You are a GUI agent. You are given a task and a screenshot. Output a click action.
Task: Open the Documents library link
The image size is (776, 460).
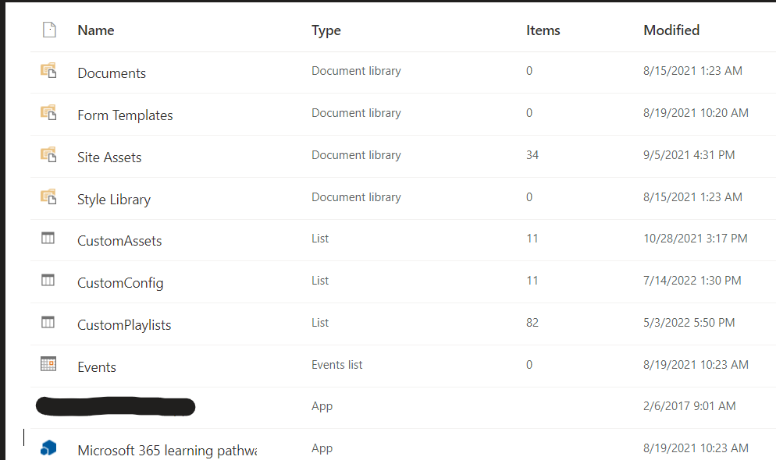pos(112,73)
